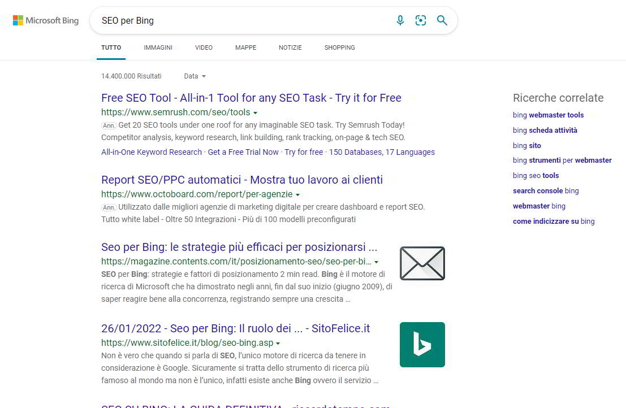Click the semrush.com/seo/tools URL
Image resolution: width=626 pixels, height=408 pixels.
tap(176, 112)
